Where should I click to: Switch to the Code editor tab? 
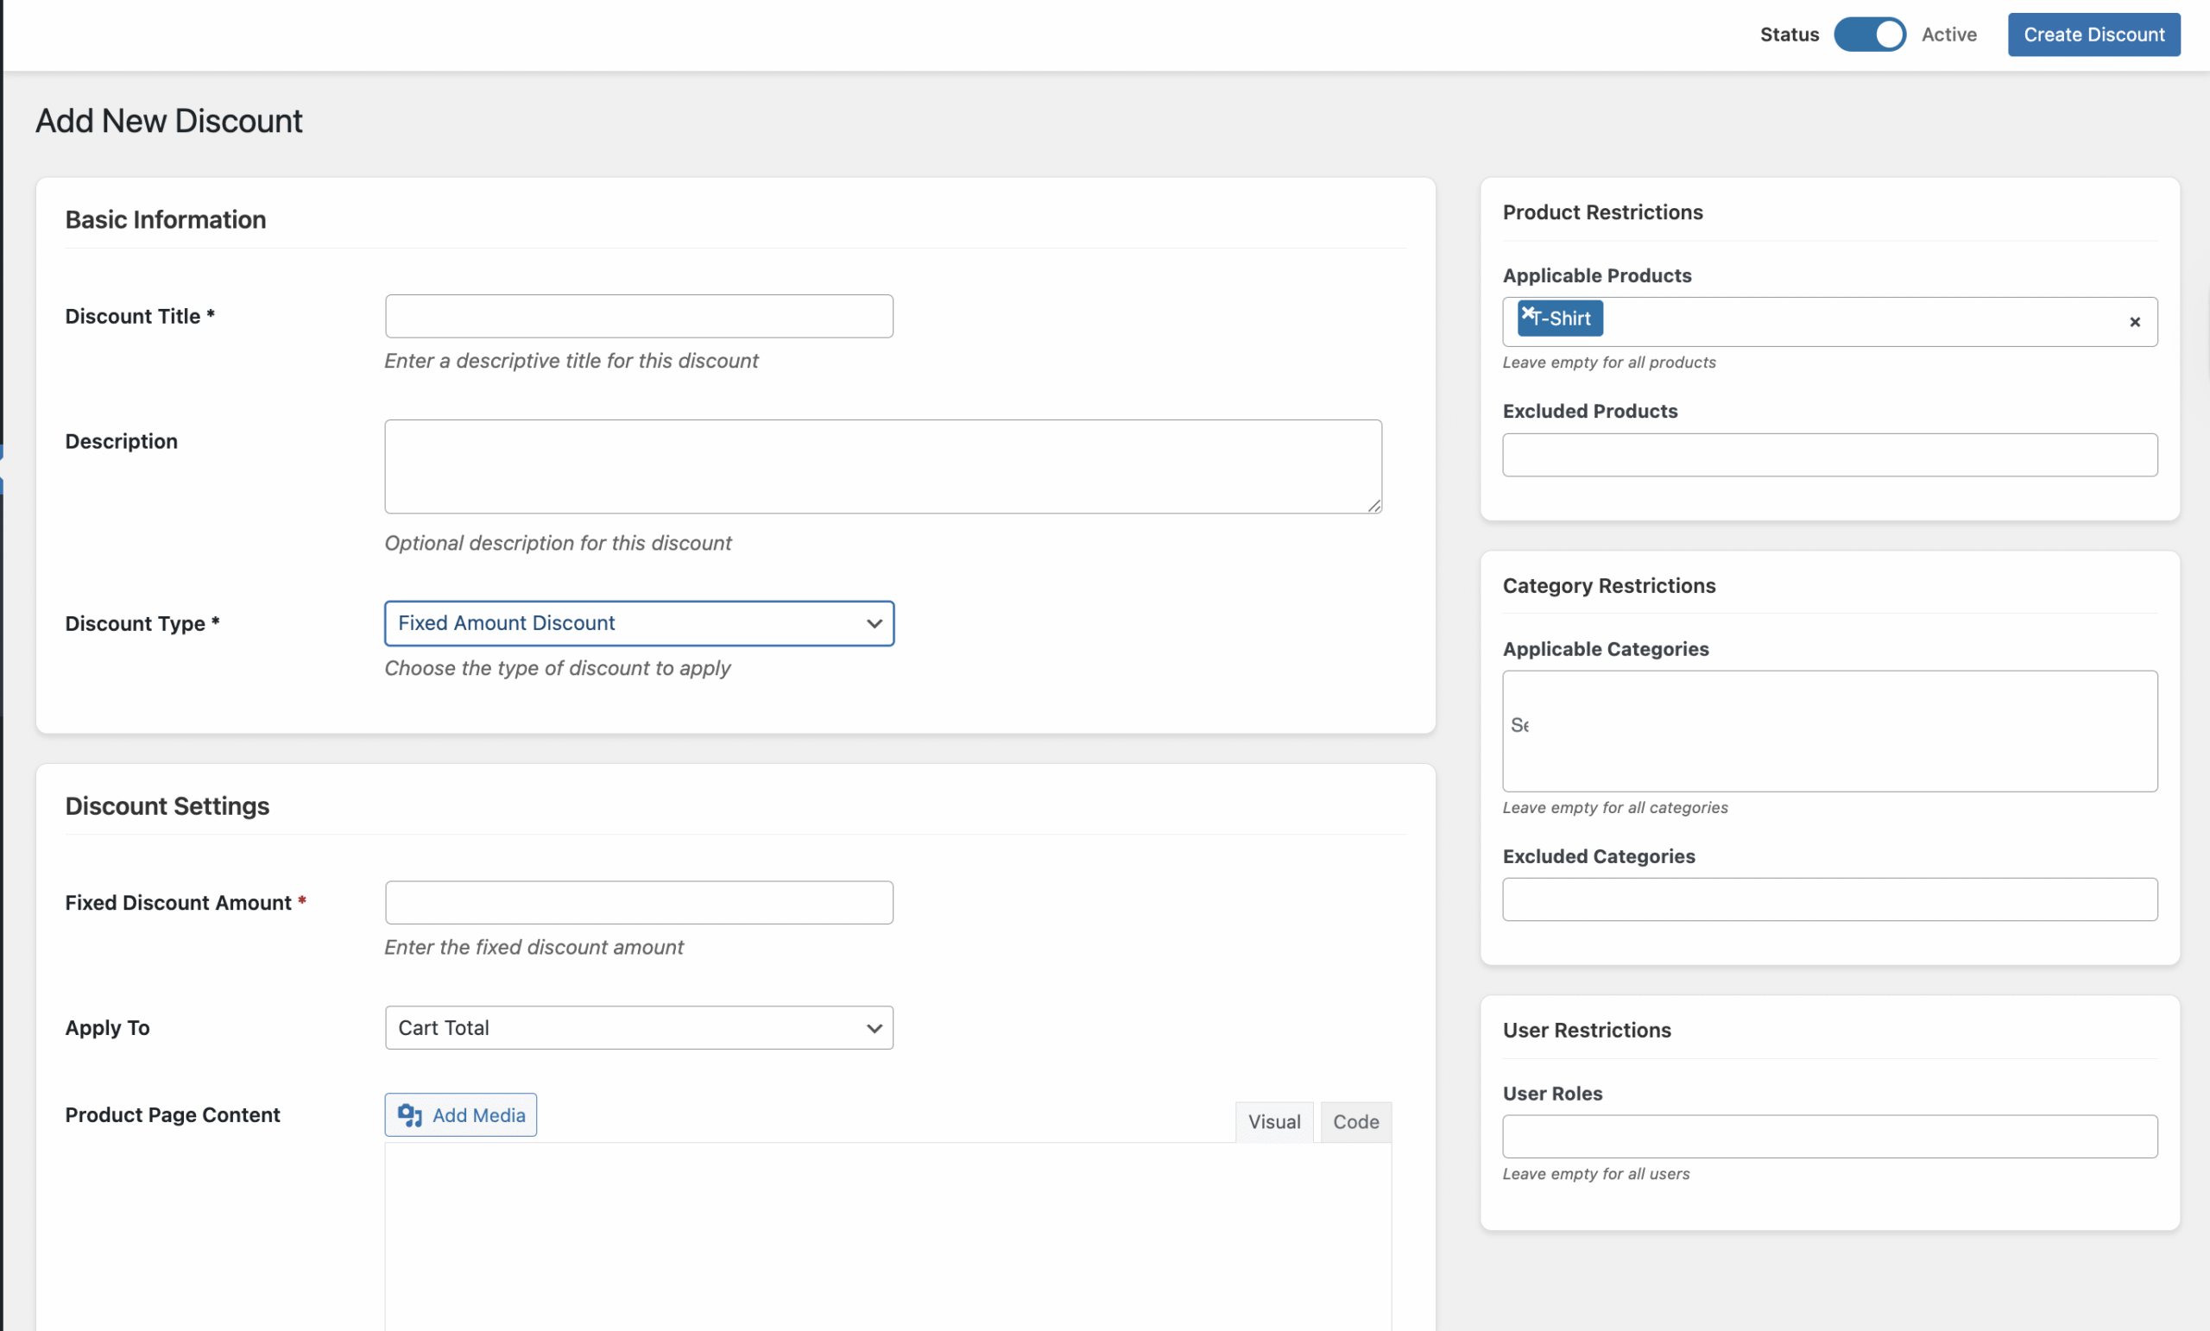tap(1355, 1122)
